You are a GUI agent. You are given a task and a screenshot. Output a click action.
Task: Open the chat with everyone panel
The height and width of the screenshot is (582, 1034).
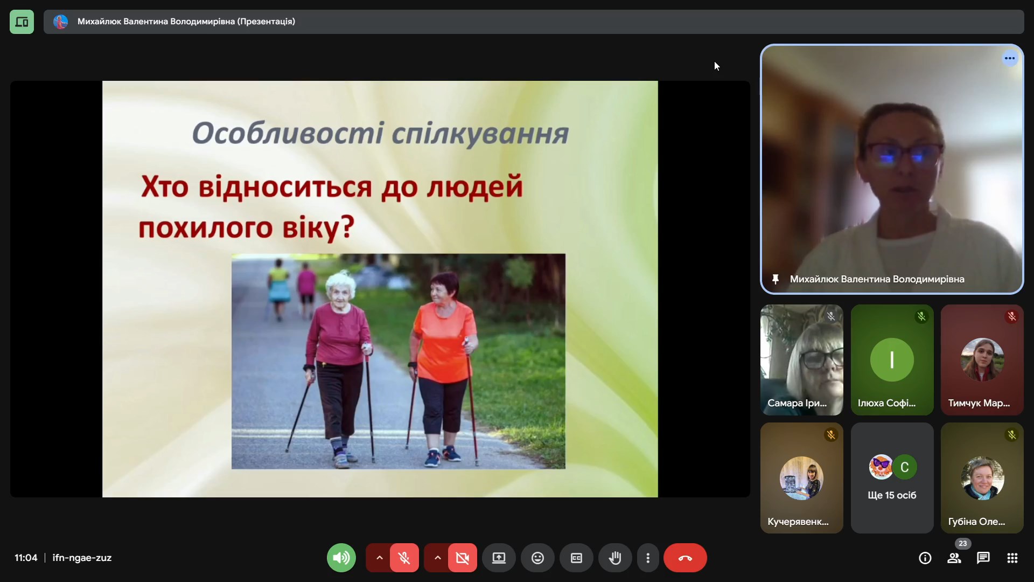[983, 558]
